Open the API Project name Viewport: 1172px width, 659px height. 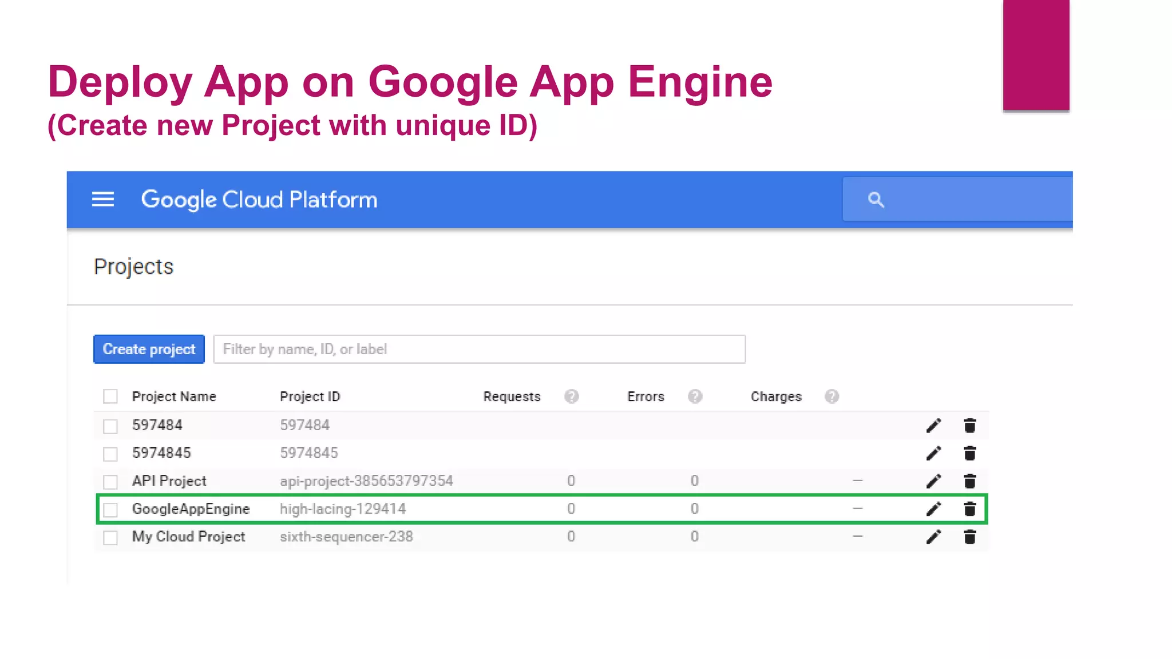pos(169,481)
